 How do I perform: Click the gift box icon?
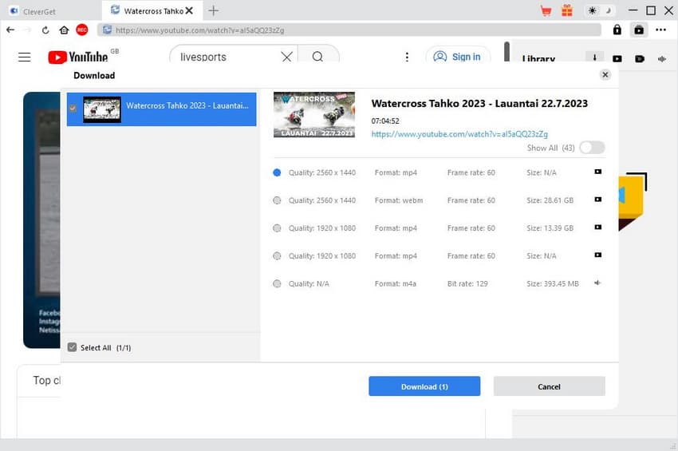point(567,10)
